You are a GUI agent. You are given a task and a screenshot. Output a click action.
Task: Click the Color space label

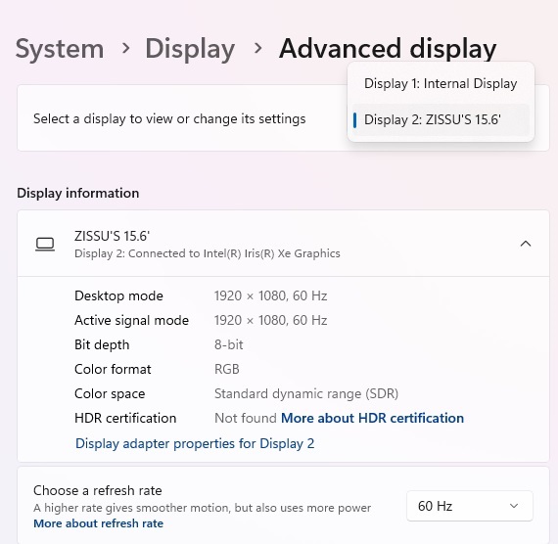coord(110,394)
